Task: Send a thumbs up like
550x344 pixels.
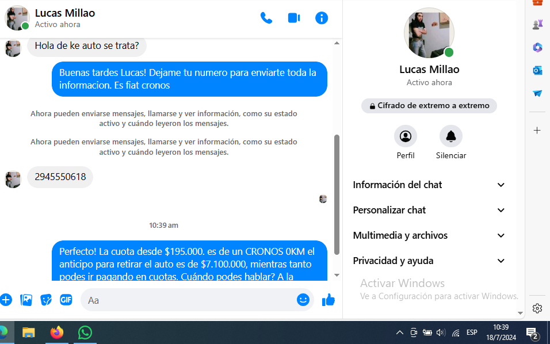Action: pos(329,300)
